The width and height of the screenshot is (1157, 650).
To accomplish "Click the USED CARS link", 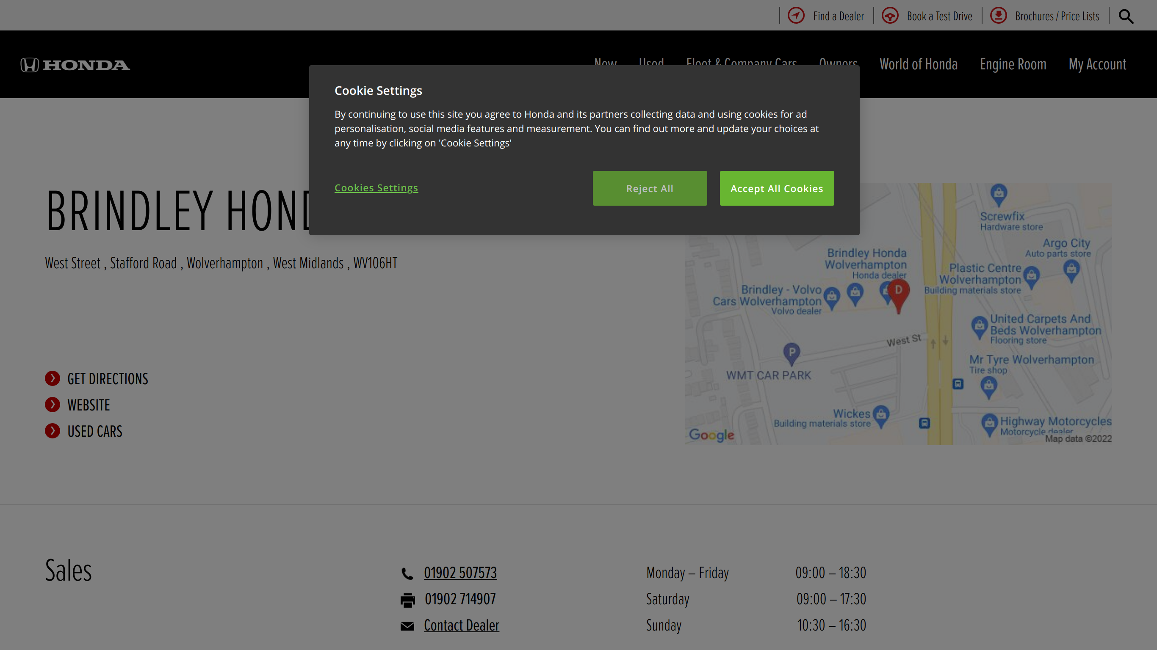I will coord(95,431).
